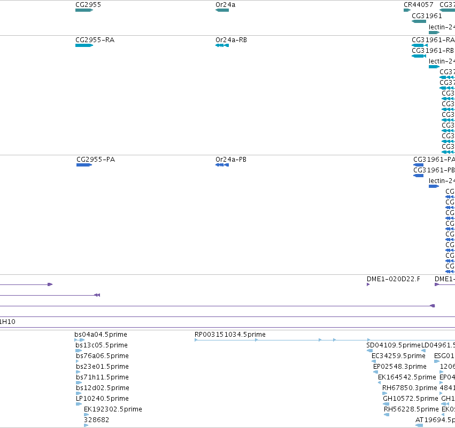Open protein feature Or24a-PB
Viewport: 455px width, 428px height.
tap(231, 159)
